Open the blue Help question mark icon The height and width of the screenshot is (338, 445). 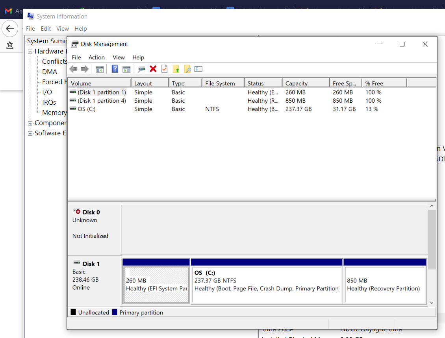pyautogui.click(x=115, y=69)
